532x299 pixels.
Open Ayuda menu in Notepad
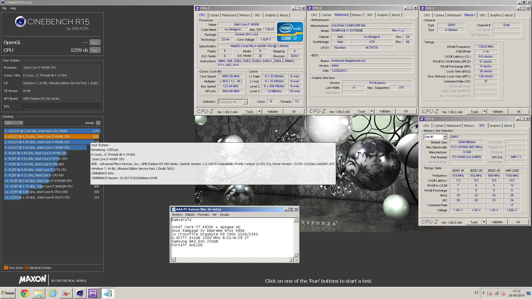coord(224,215)
